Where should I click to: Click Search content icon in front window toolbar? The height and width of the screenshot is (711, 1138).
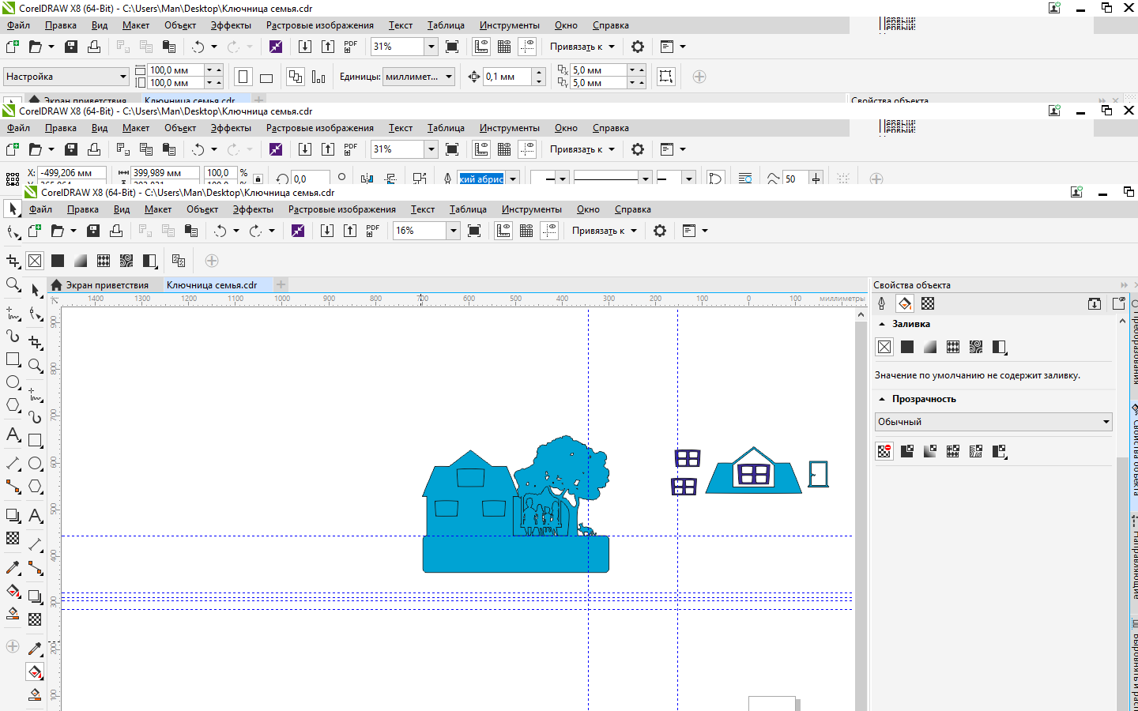[298, 231]
